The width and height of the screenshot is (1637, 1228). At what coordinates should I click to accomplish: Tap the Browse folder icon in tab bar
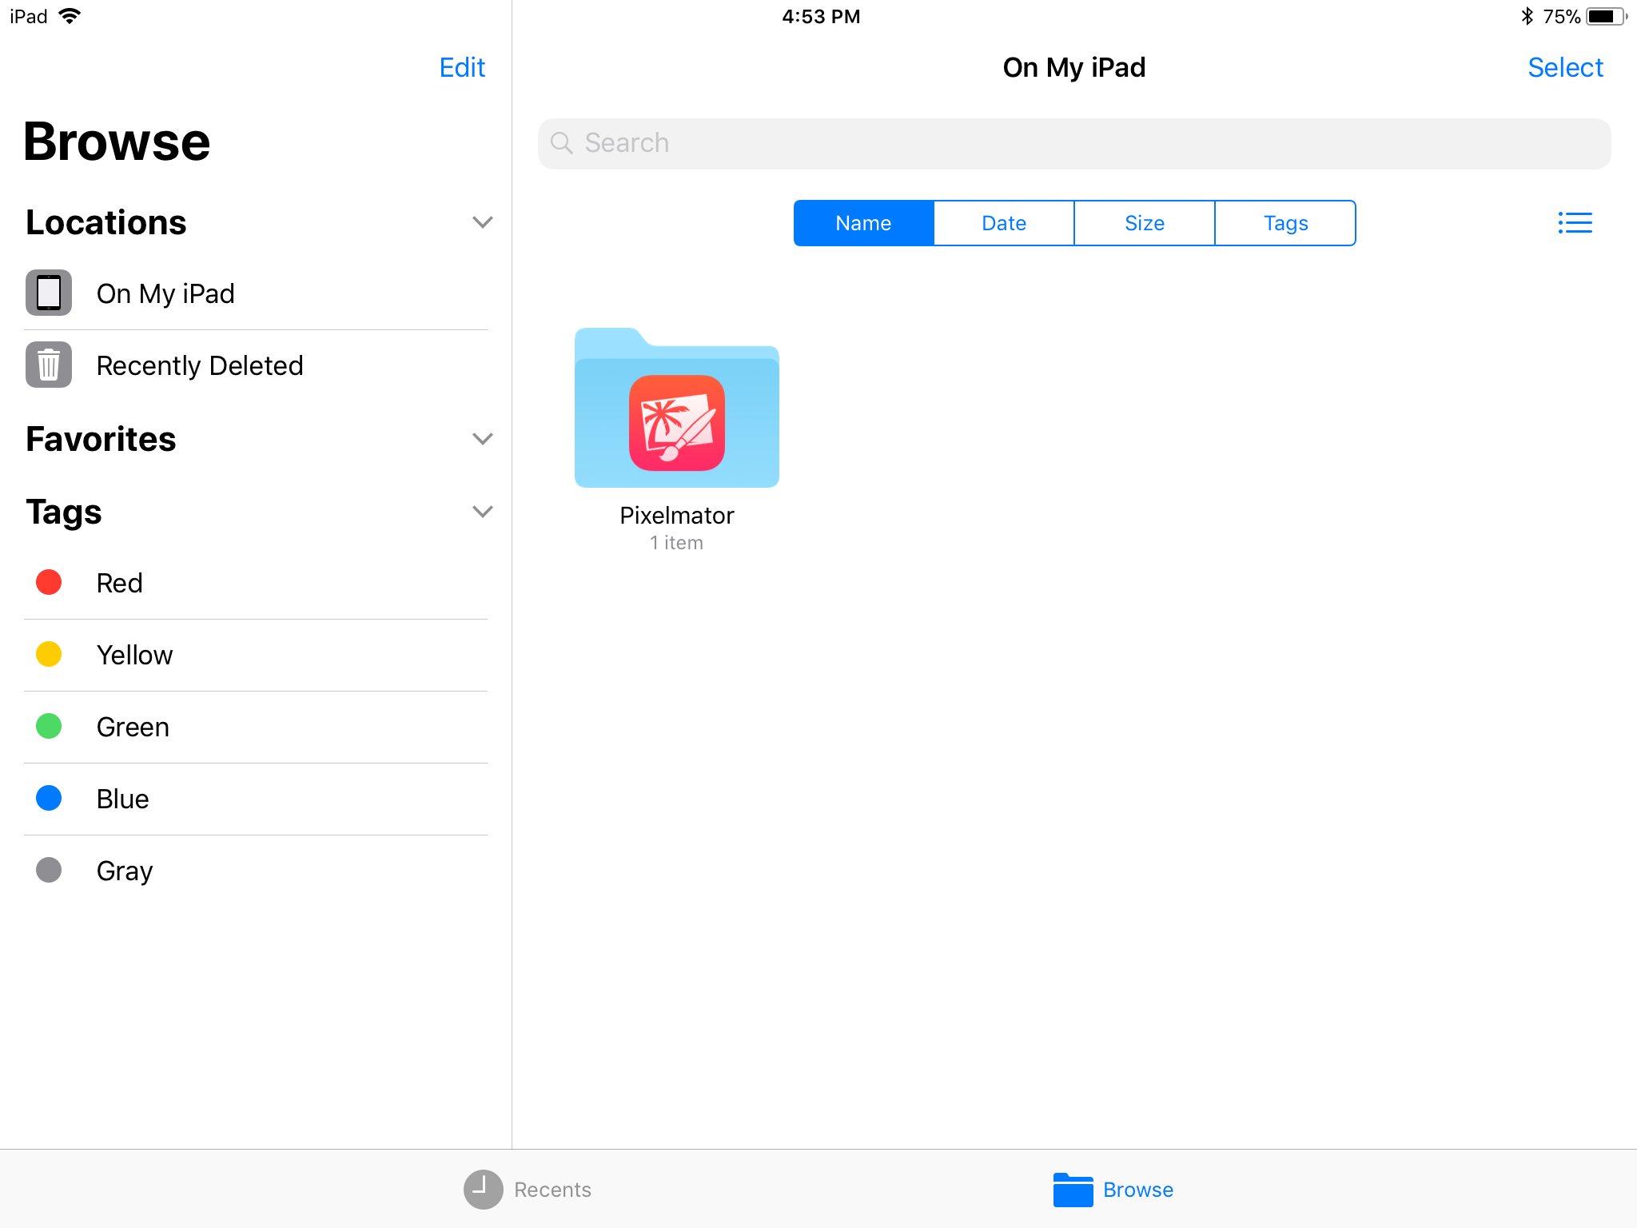[x=1073, y=1189]
